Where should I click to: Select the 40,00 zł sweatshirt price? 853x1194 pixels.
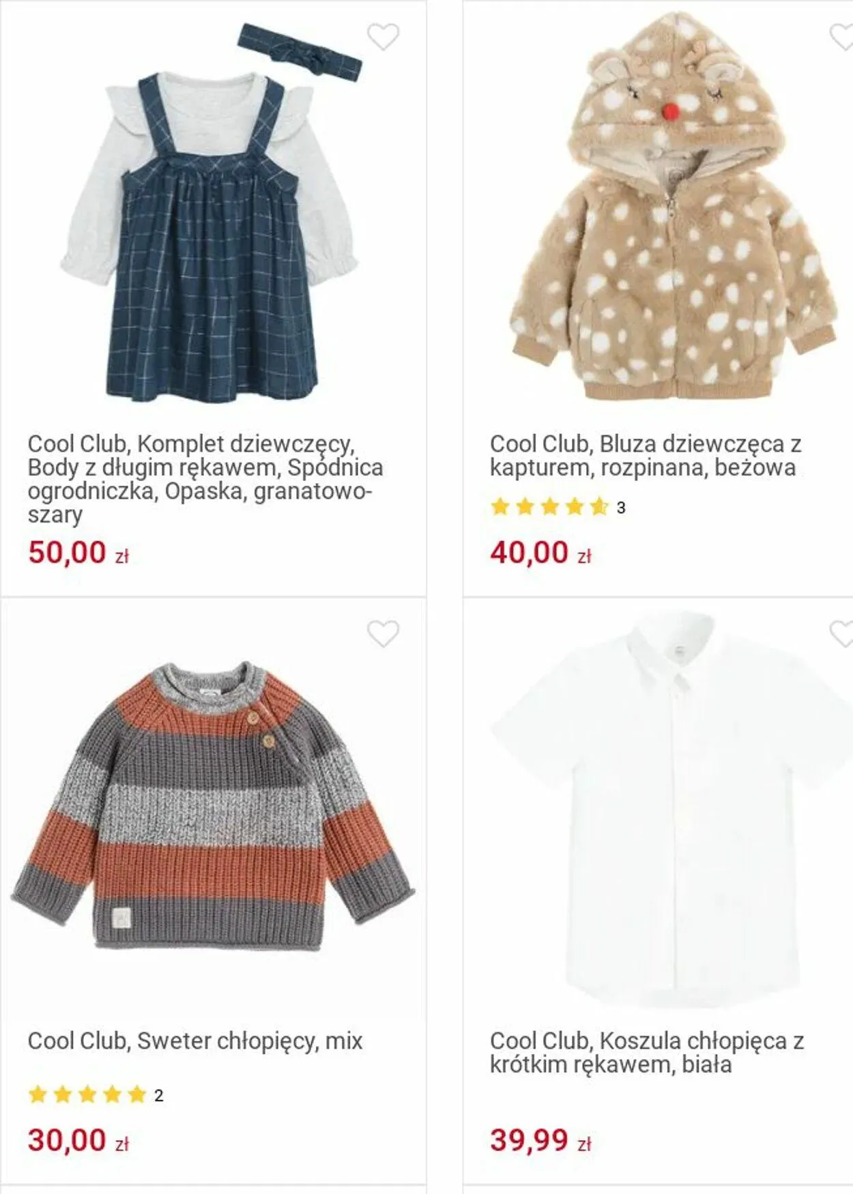tap(540, 553)
